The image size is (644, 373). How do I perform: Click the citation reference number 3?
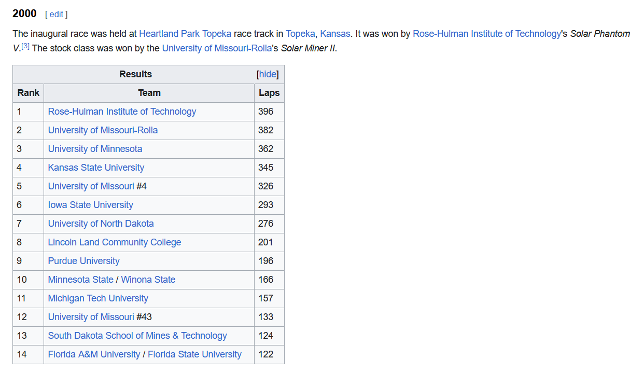tap(25, 47)
